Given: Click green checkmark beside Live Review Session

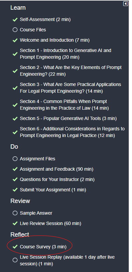Looking at the screenshot, I should pyautogui.click(x=15, y=223).
